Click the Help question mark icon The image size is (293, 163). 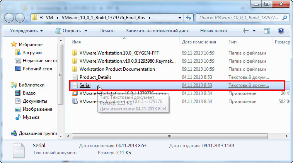(281, 31)
